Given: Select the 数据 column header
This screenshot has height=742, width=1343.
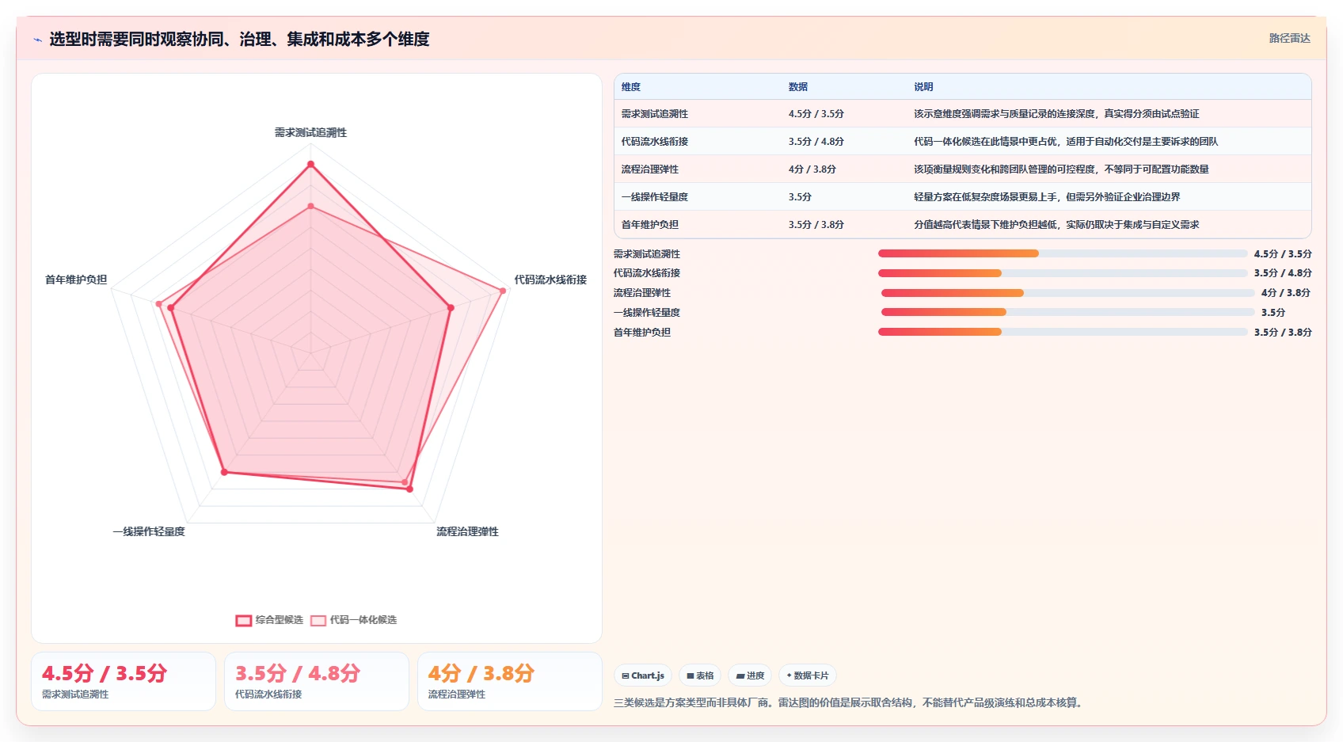Looking at the screenshot, I should [798, 87].
